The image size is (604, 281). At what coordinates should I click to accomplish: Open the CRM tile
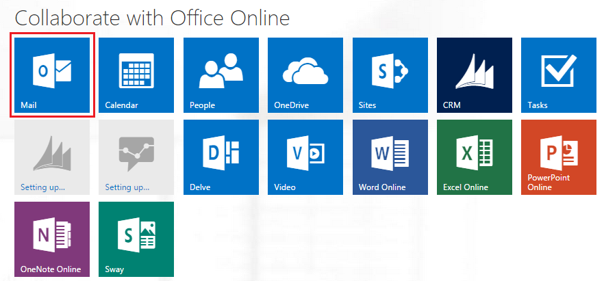[475, 75]
